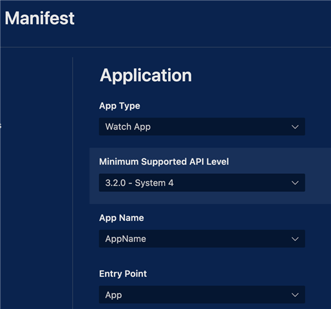331x309 pixels.
Task: Click the App value in Entry Point
Action: pyautogui.click(x=113, y=295)
